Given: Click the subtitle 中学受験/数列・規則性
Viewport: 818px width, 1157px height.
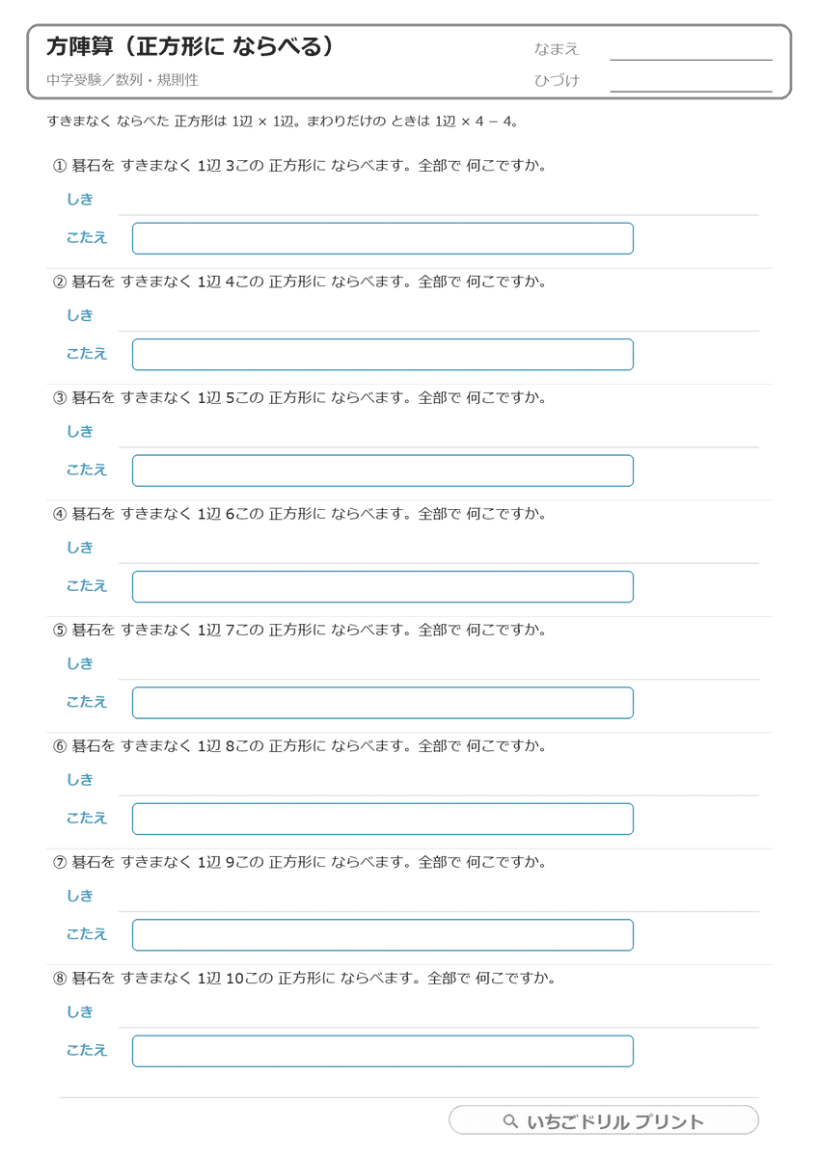Looking at the screenshot, I should (x=122, y=81).
